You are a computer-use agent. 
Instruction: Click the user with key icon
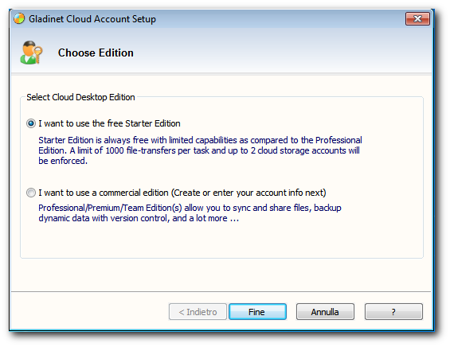pos(31,53)
